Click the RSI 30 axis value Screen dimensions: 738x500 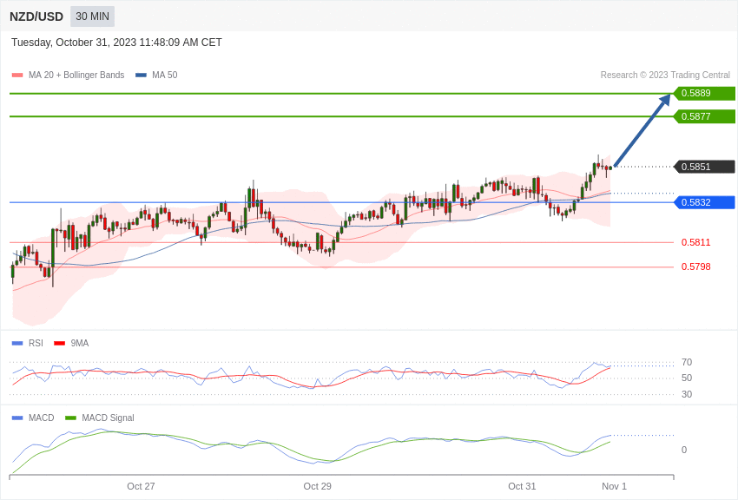pos(687,394)
